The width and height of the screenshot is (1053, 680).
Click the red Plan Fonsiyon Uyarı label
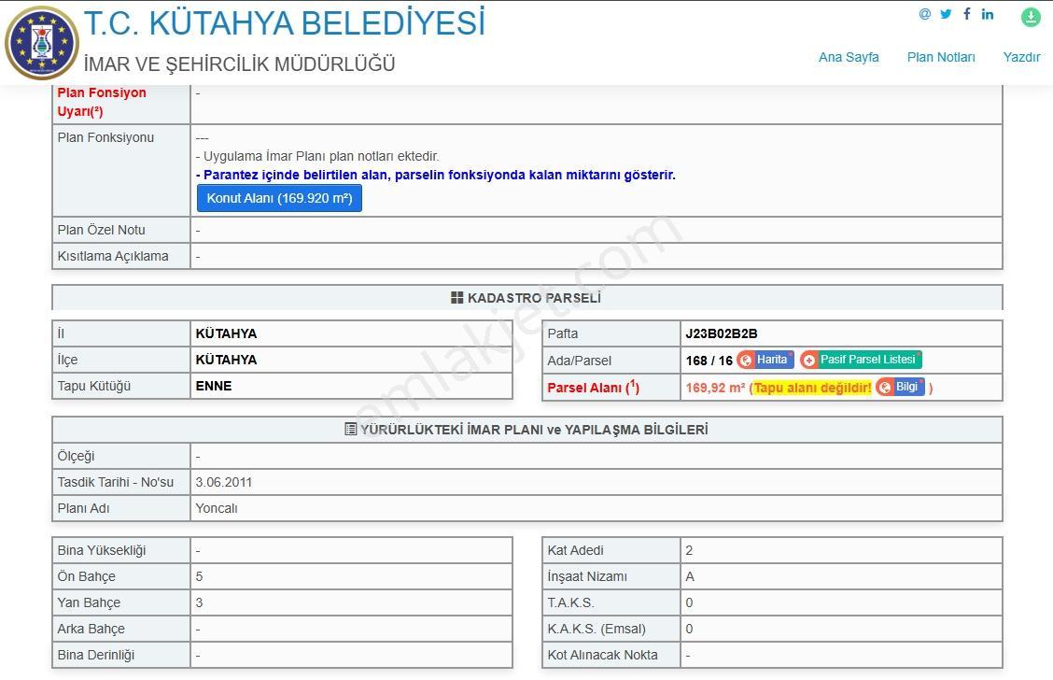(102, 102)
